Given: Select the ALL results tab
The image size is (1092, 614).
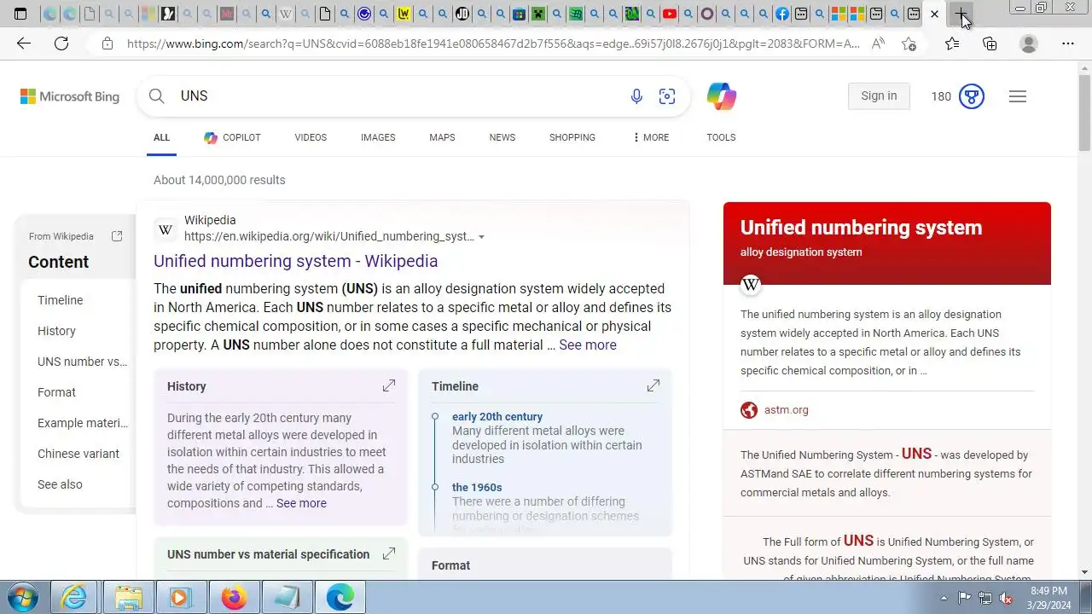Looking at the screenshot, I should point(161,137).
